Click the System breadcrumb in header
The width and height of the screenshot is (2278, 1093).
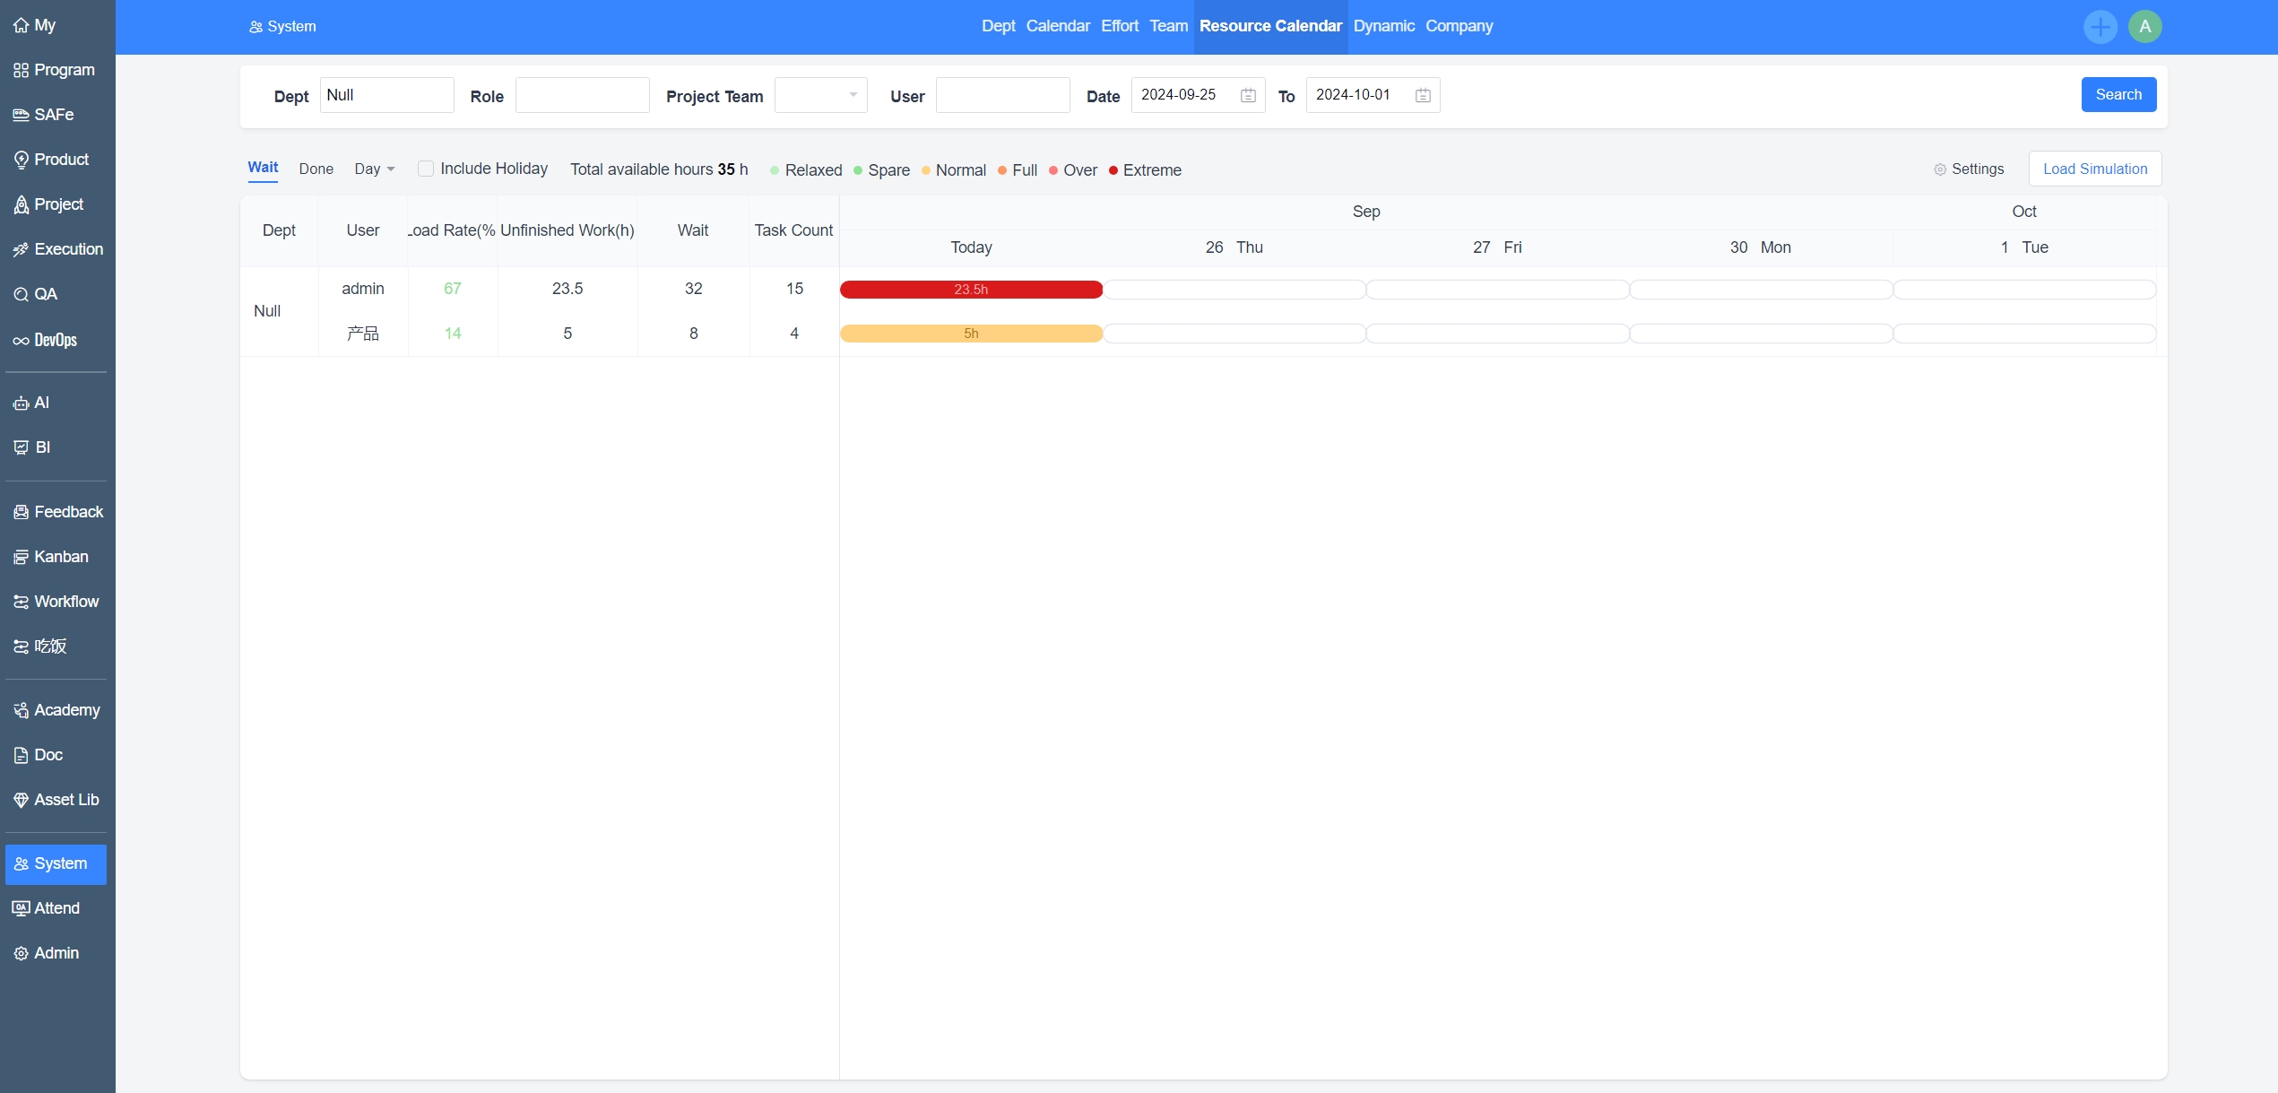282,27
